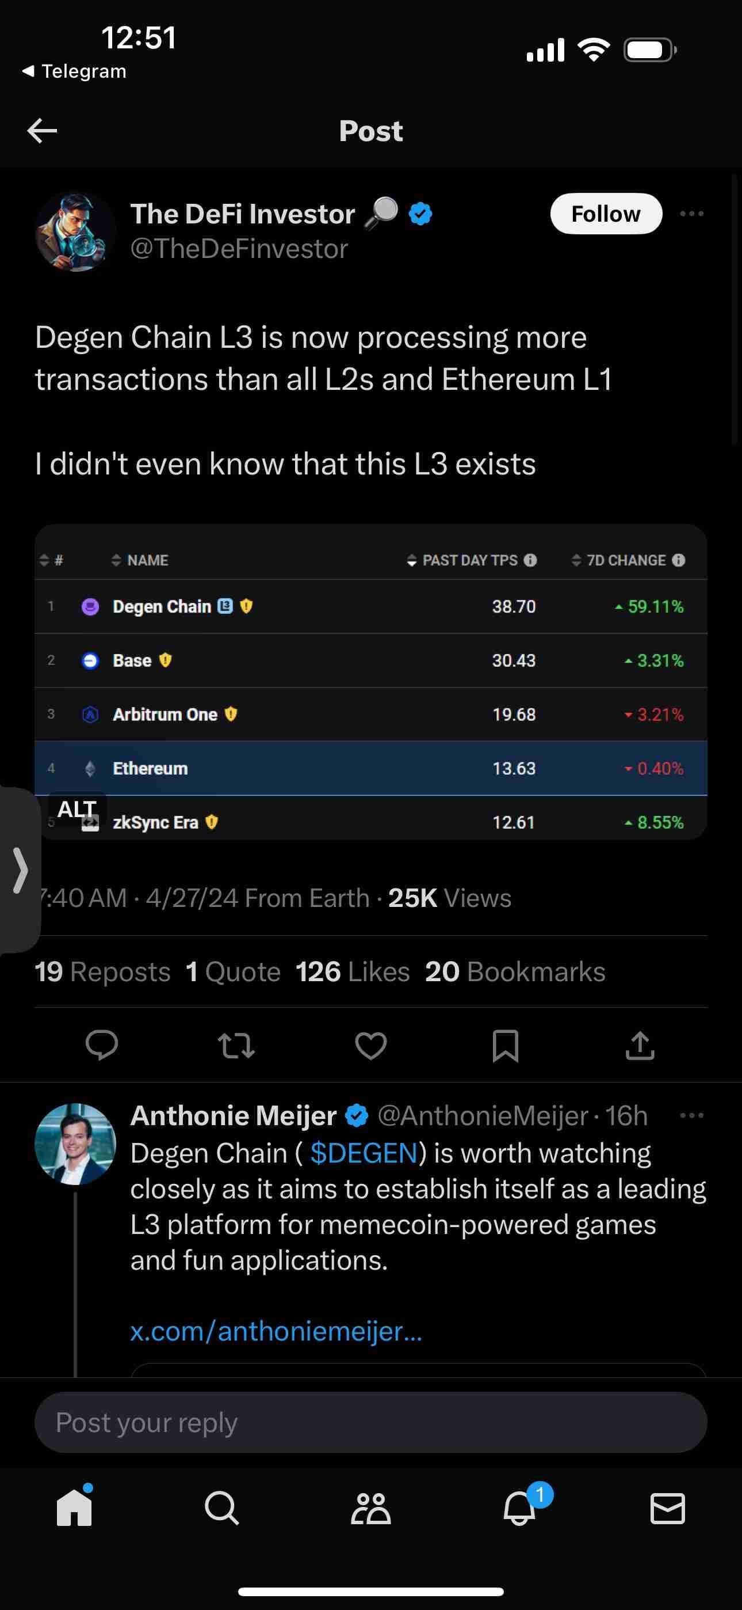This screenshot has width=742, height=1610.
Task: Tap the Post your reply field
Action: (x=370, y=1422)
